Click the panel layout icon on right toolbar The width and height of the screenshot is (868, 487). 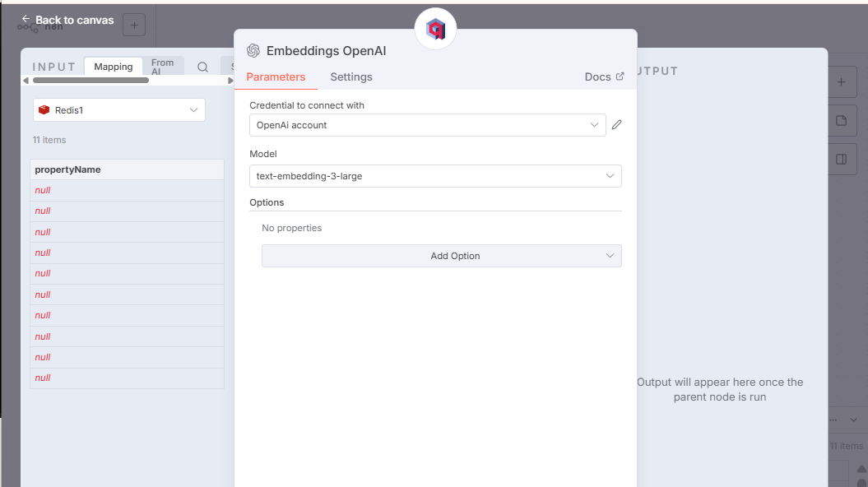click(842, 160)
